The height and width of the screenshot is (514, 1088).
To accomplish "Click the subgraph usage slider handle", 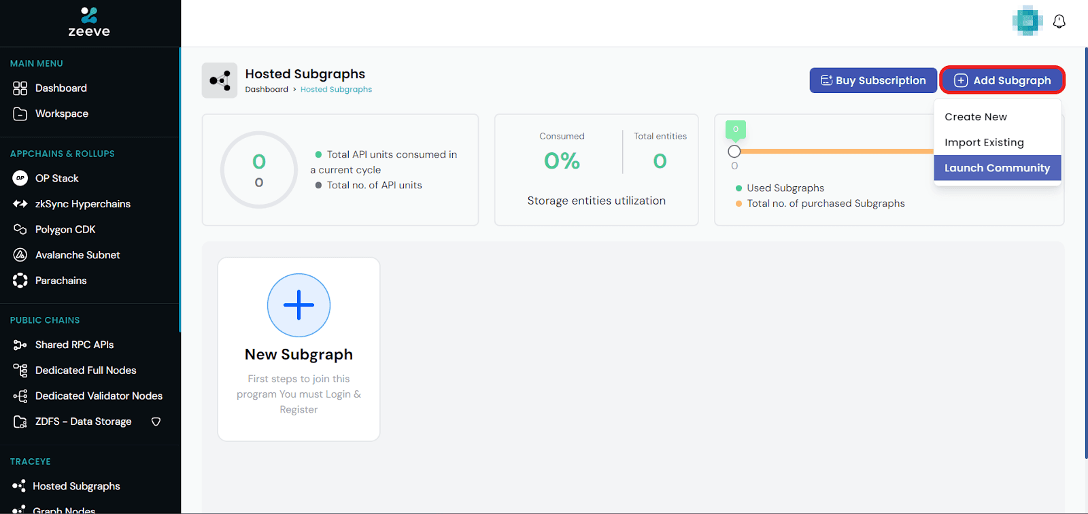I will click(x=734, y=151).
